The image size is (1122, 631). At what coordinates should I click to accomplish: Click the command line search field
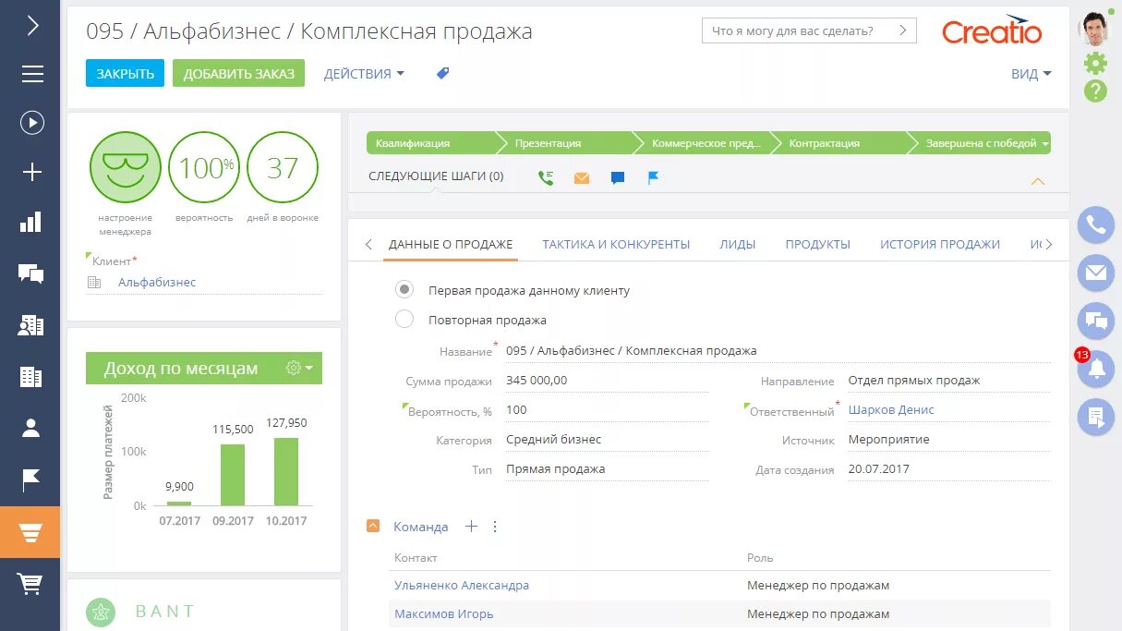[x=809, y=30]
